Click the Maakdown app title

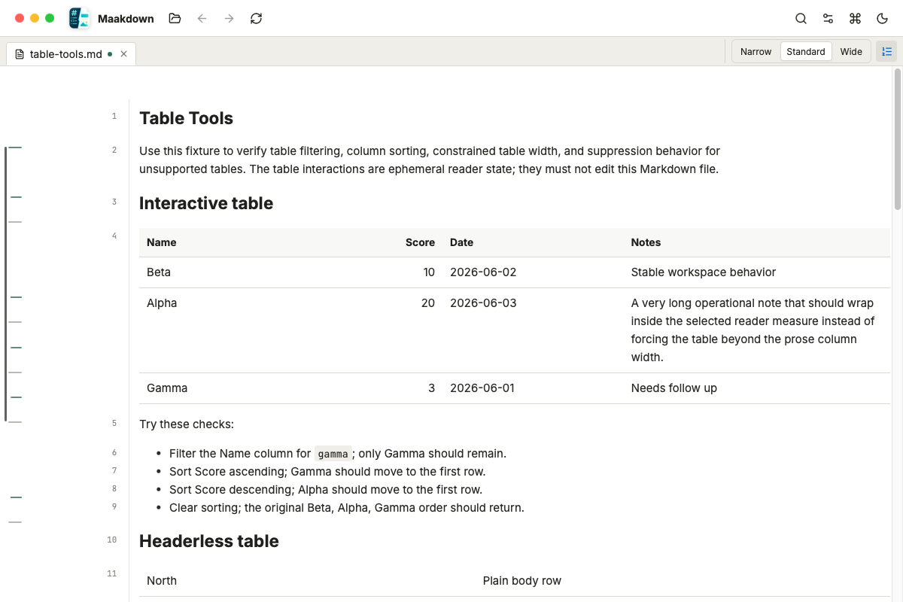point(126,19)
